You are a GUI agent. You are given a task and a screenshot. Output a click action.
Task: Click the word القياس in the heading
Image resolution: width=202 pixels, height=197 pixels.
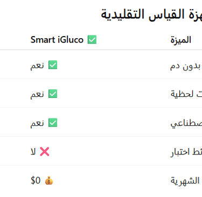(167, 15)
